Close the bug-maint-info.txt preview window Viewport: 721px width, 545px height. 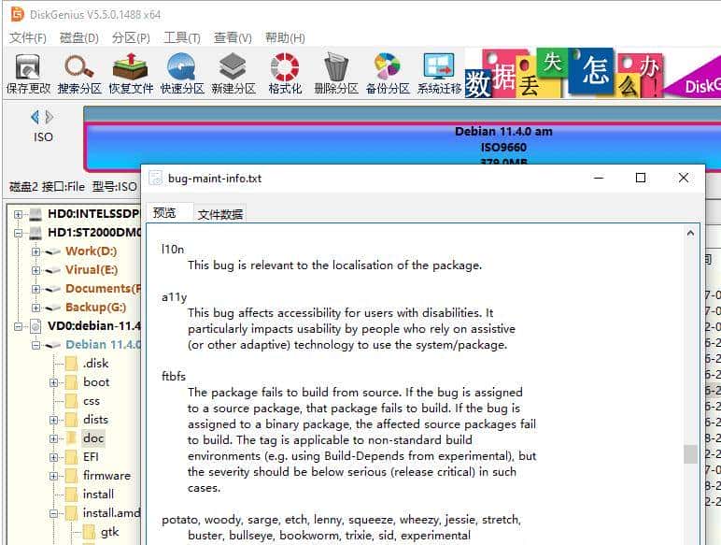[x=684, y=178]
